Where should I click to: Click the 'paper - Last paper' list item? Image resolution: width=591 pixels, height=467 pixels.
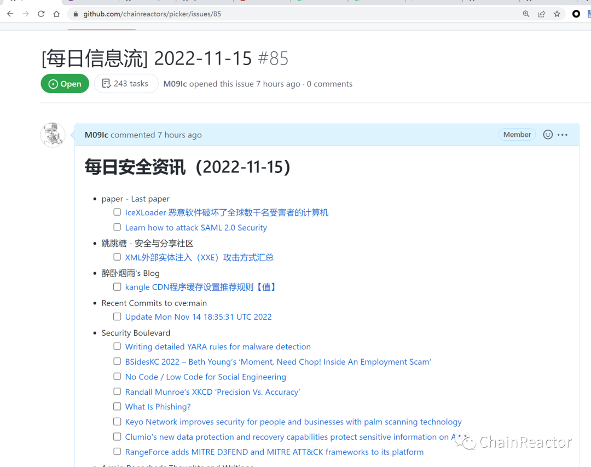(136, 199)
